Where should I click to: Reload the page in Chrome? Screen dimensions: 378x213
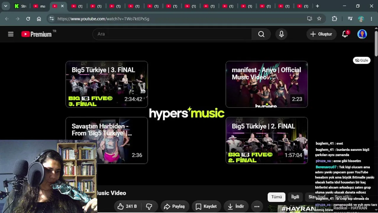click(x=28, y=19)
